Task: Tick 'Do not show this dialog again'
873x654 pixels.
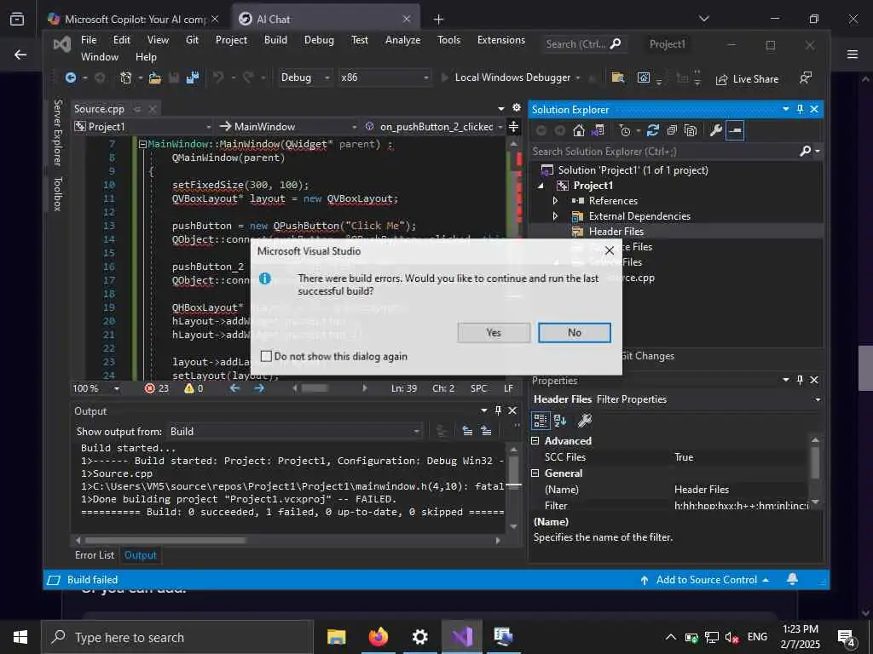Action: pyautogui.click(x=267, y=357)
